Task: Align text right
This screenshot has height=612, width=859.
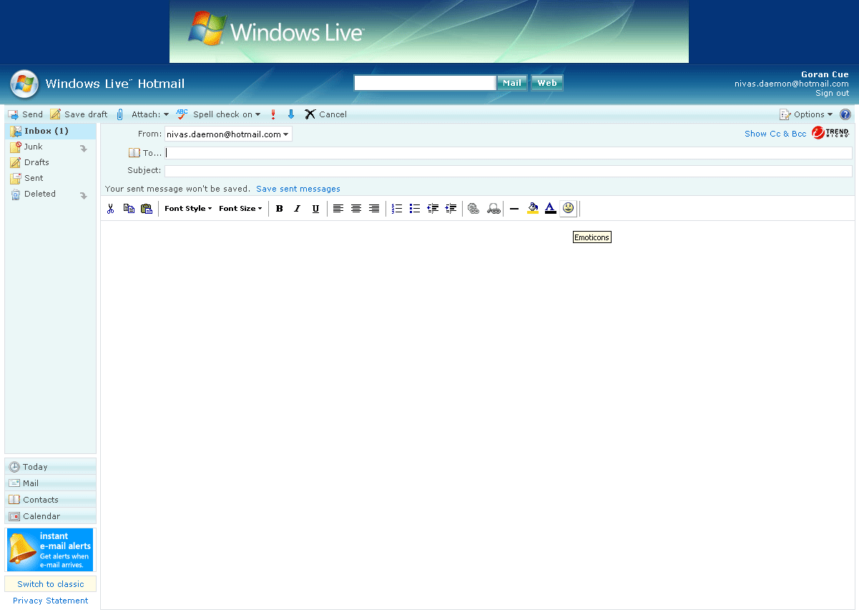Action: (374, 209)
